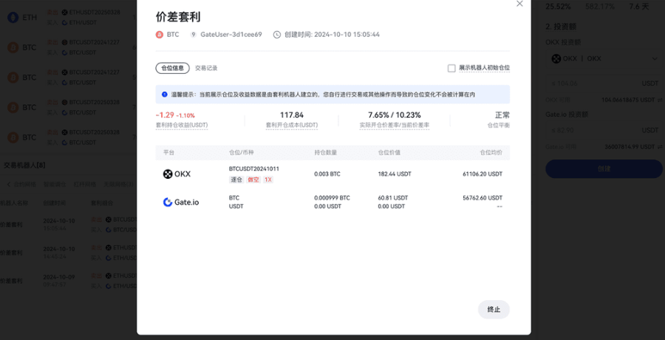Click the Gate.io logo in the platform table
Viewport: 665px width, 340px height.
point(180,202)
